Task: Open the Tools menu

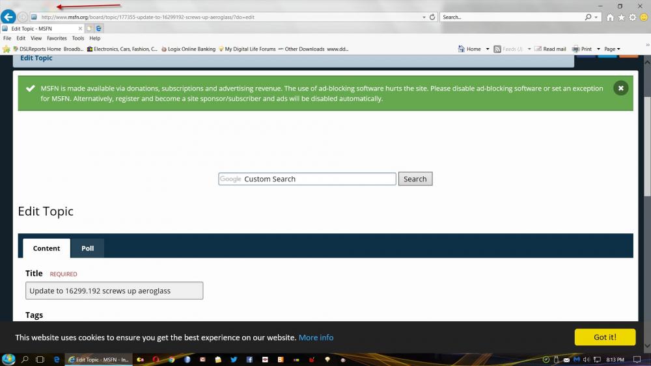Action: click(78, 38)
